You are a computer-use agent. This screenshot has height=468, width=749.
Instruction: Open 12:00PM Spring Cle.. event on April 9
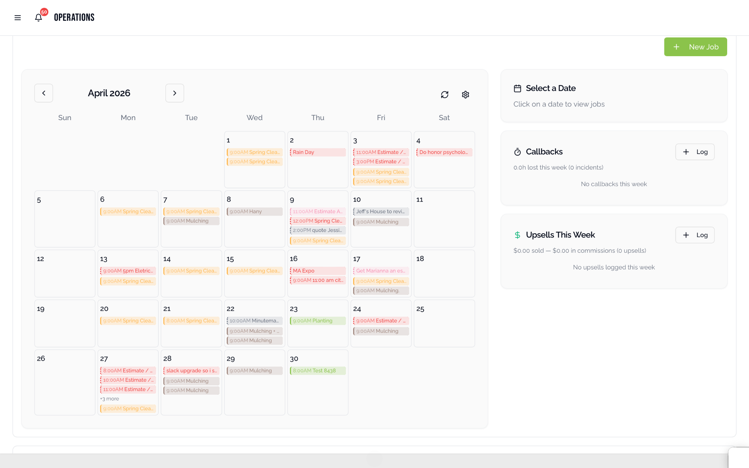click(318, 221)
